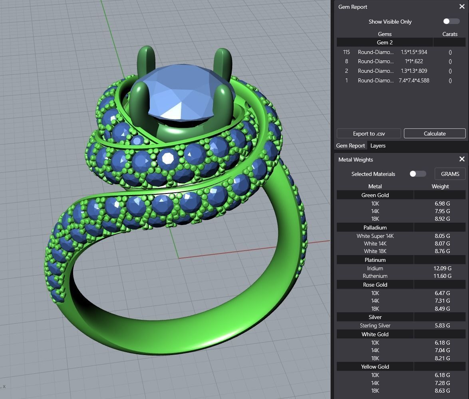Viewport: 469px width, 399px height.
Task: Click the Export to .csv button
Action: [369, 134]
